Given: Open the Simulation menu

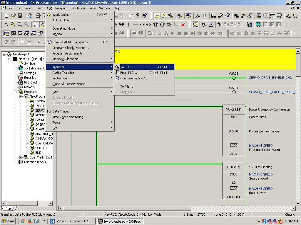Looking at the screenshot, I should click(78, 8).
